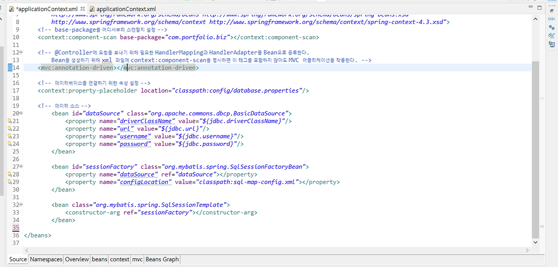Click the org.apache.commons.dbcp.BasicDataSource class value

(218, 113)
